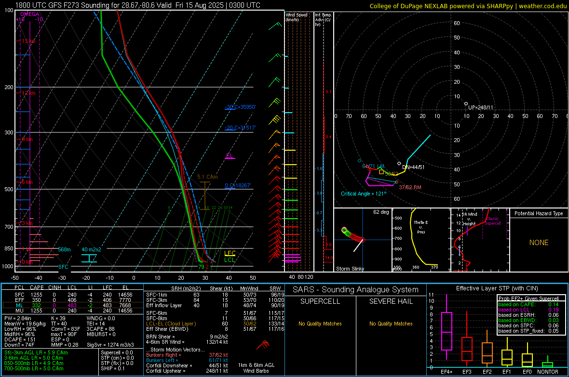
Task: Click the SigSvr = 1274 m3/s3 value
Action: pyautogui.click(x=110, y=345)
